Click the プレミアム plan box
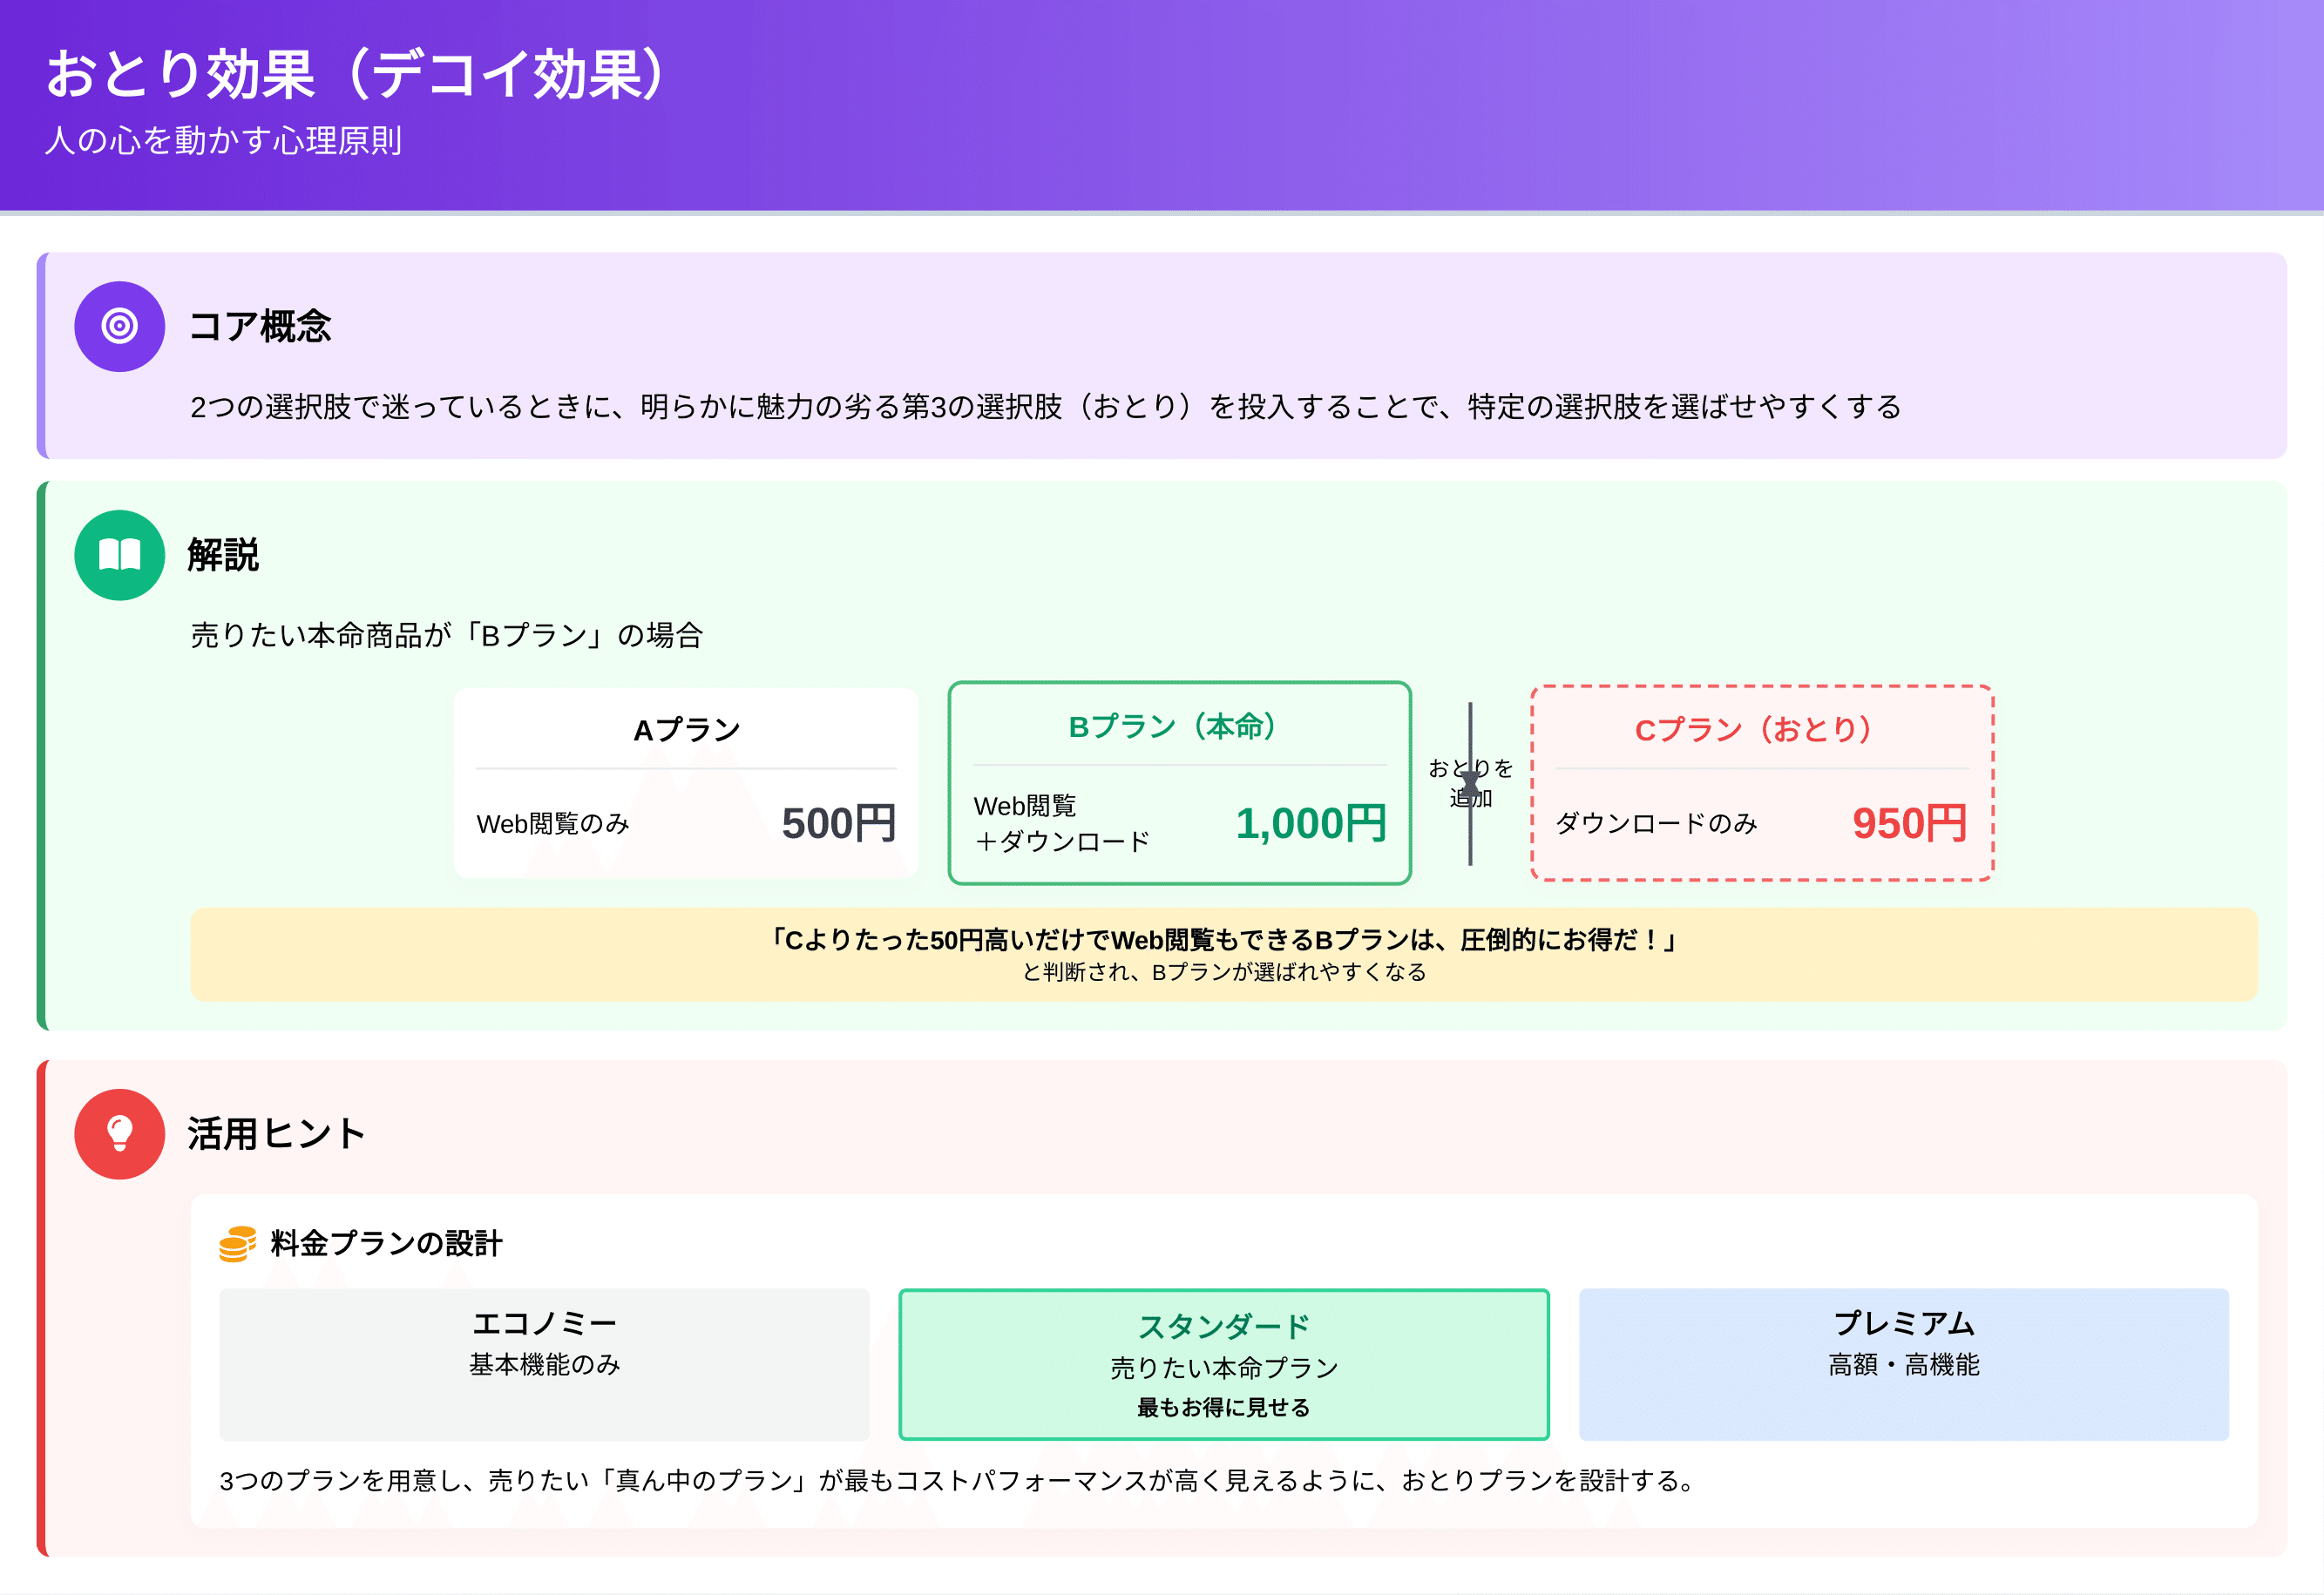 coord(1903,1363)
